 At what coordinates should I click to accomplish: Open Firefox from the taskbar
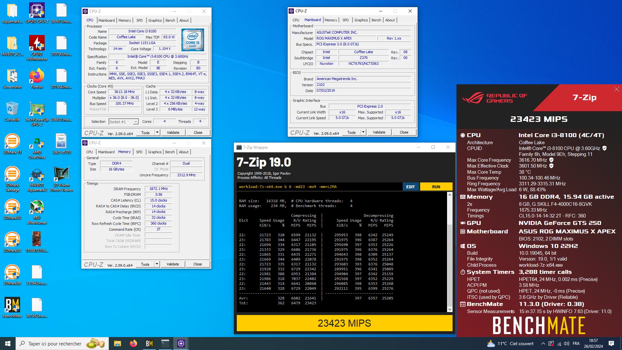pos(133,344)
